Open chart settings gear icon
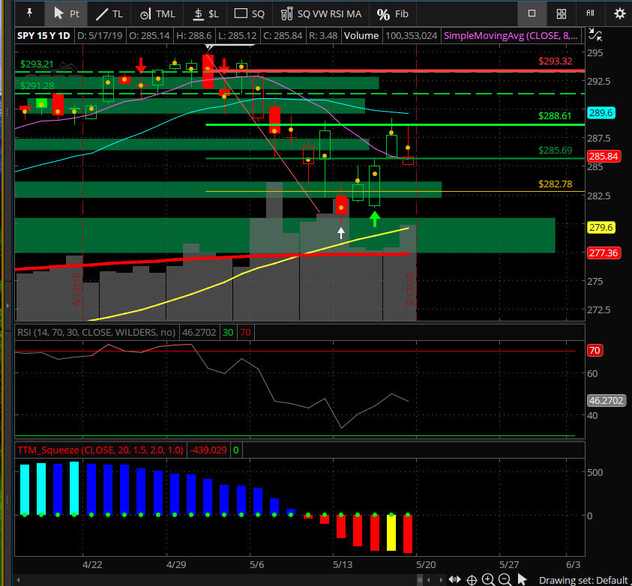This screenshot has width=632, height=586. (x=619, y=13)
